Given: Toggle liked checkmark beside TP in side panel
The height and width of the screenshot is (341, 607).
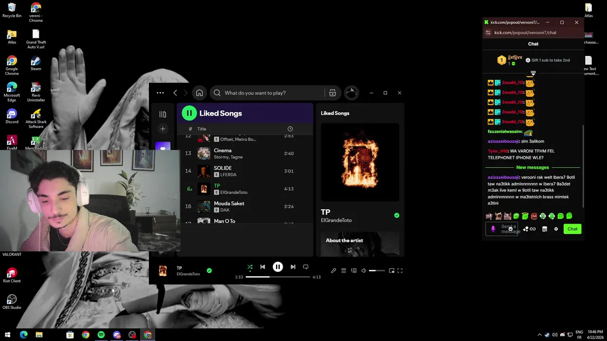Looking at the screenshot, I should [x=396, y=215].
